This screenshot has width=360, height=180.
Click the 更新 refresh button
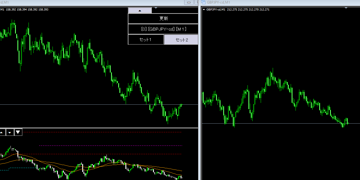[163, 19]
